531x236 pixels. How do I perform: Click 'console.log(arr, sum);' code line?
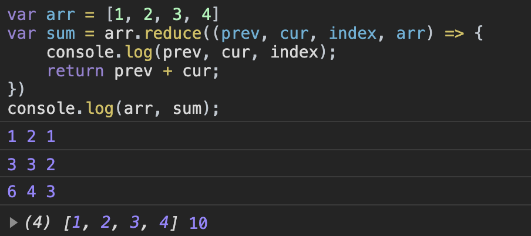point(113,109)
